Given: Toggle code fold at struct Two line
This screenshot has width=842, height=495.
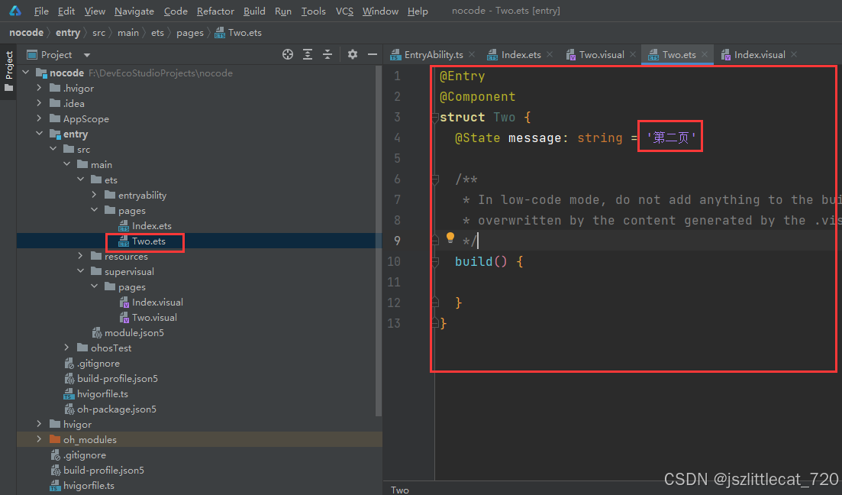Looking at the screenshot, I should click(434, 118).
